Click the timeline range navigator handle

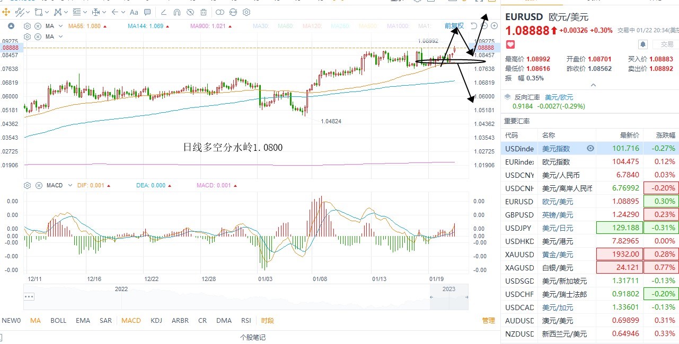tap(29, 297)
